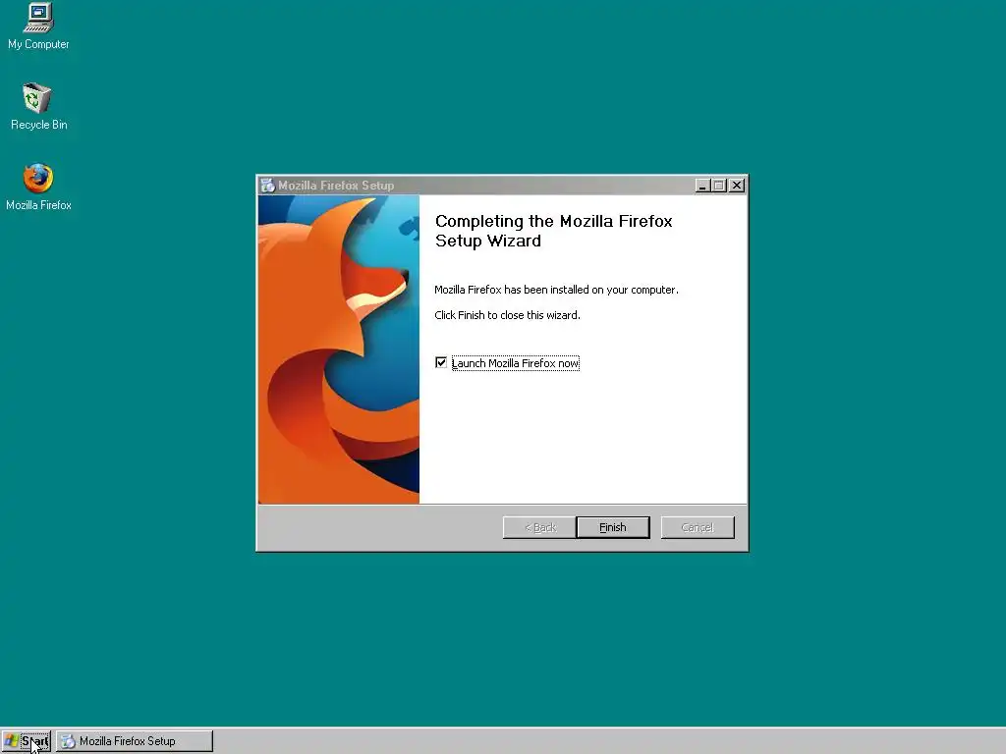Click the greyed-out Cancel button
The image size is (1006, 754).
[698, 527]
